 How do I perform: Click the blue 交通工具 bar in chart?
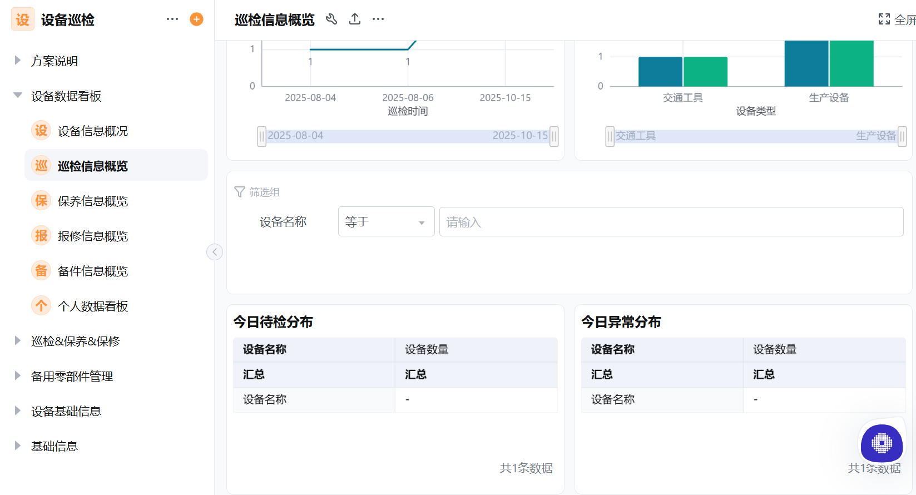pyautogui.click(x=660, y=72)
